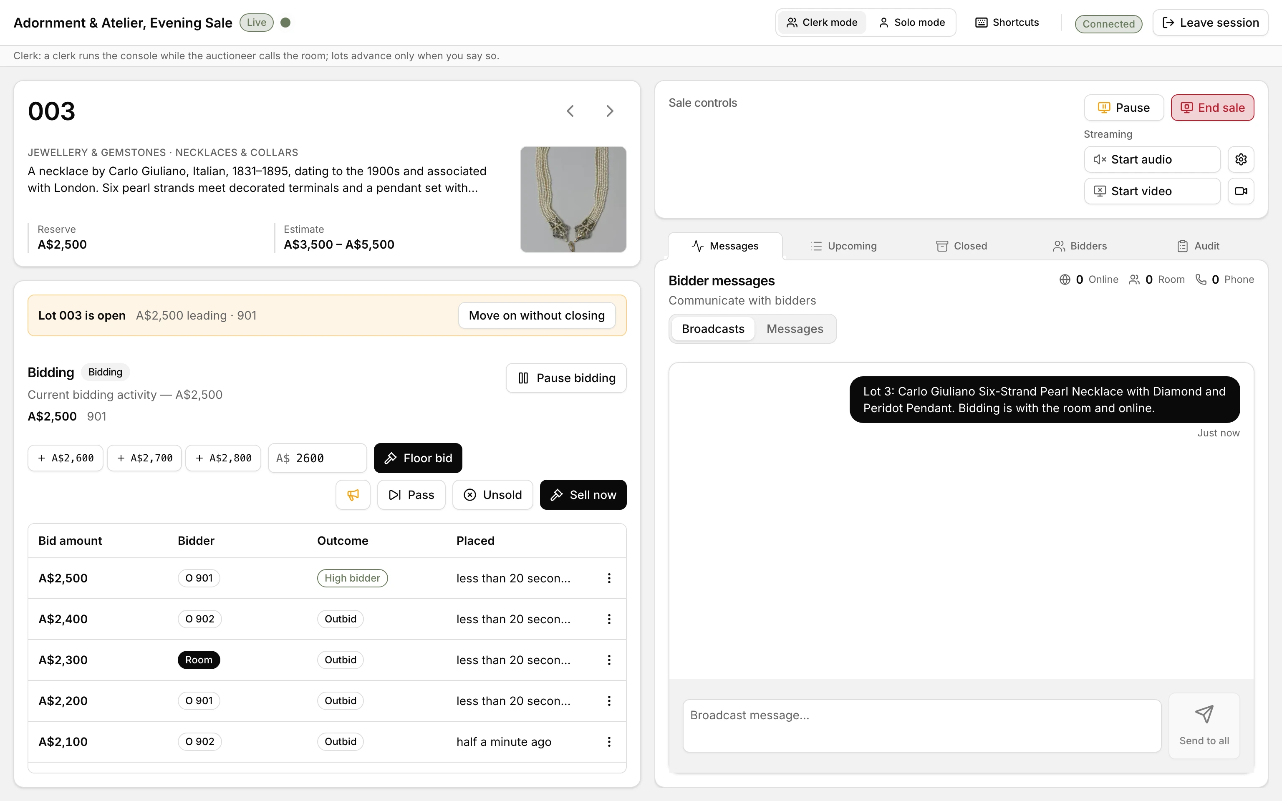Open row menu for A$2,400 bid
Screen dimensions: 1282x801
tap(609, 619)
